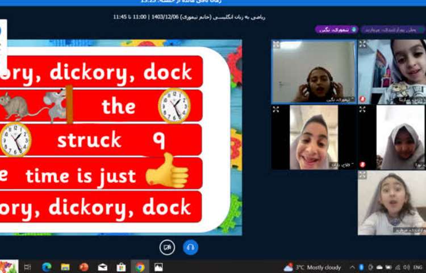Click the bottom-right student's webcam video
The height and width of the screenshot is (273, 426).
pos(392,203)
